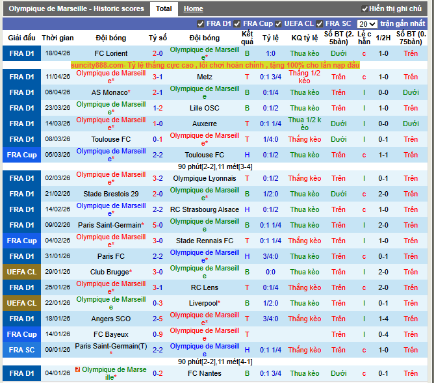This screenshot has height=383, width=434.
Task: Uncheck the FRA D1 league filter checkbox
Action: coord(200,24)
